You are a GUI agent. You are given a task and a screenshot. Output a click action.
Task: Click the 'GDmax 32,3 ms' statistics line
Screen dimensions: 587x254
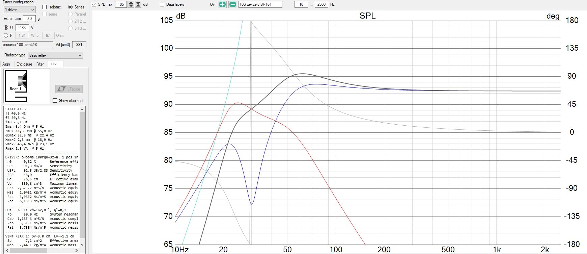click(x=29, y=135)
